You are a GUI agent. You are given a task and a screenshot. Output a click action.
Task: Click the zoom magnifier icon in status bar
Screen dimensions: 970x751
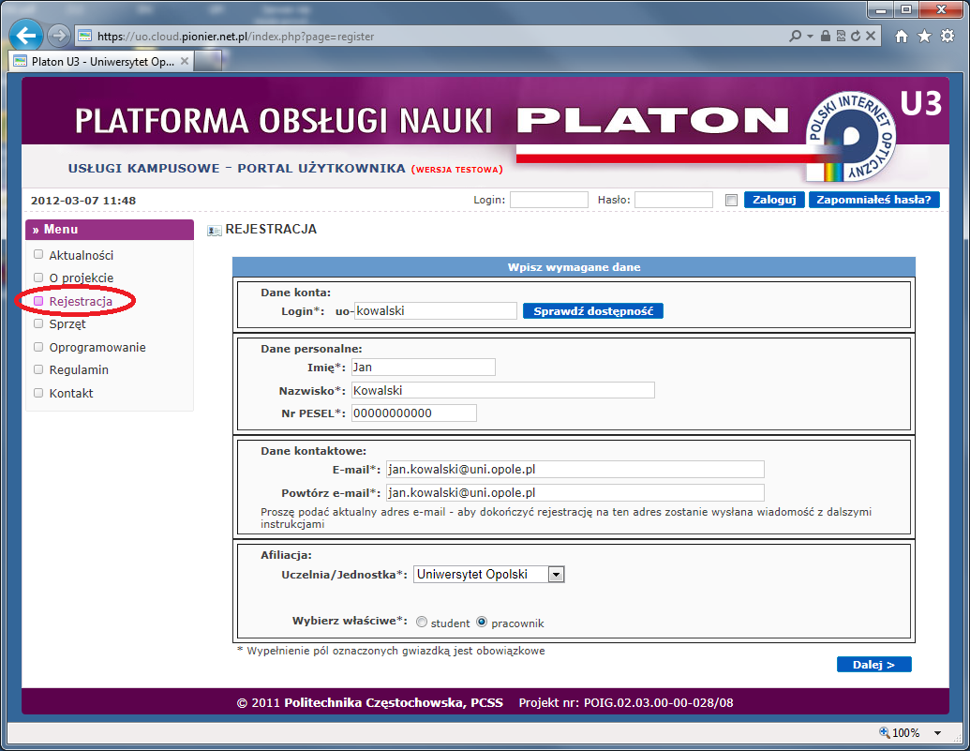[885, 732]
